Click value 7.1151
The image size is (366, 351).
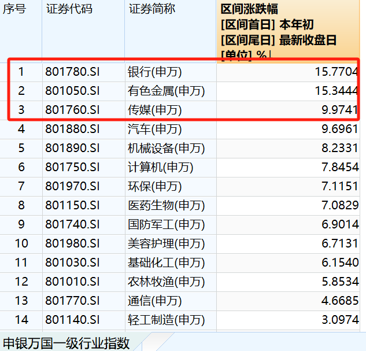(339, 186)
